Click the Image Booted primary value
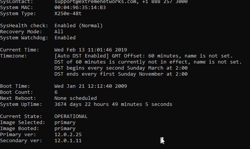This screenshot has height=149, width=250. point(65,129)
